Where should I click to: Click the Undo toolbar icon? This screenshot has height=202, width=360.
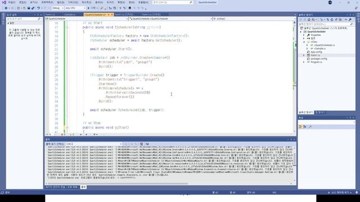click(39, 8)
